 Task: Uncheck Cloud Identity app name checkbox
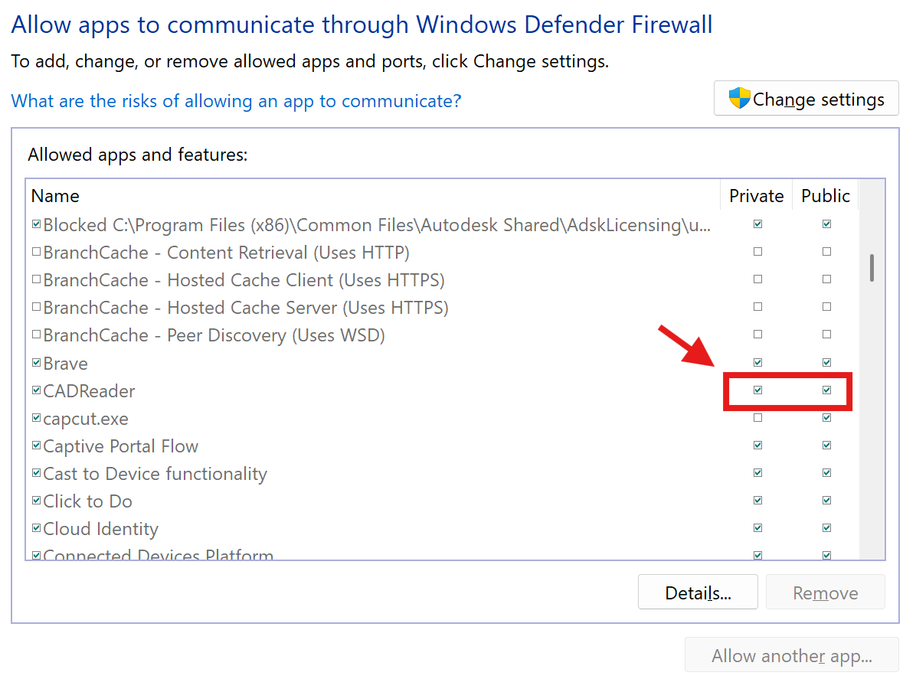pos(36,528)
